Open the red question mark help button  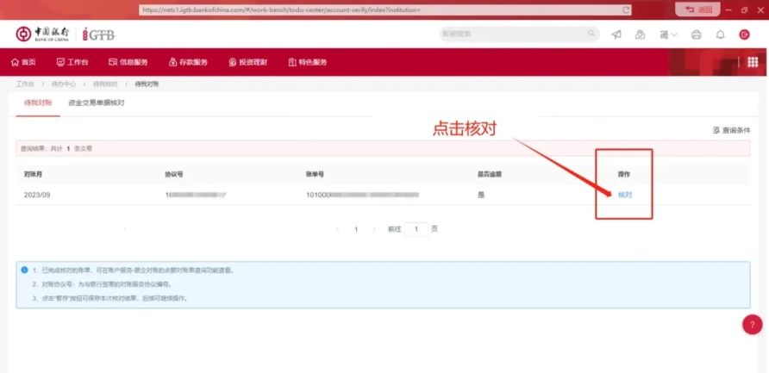[x=753, y=325]
